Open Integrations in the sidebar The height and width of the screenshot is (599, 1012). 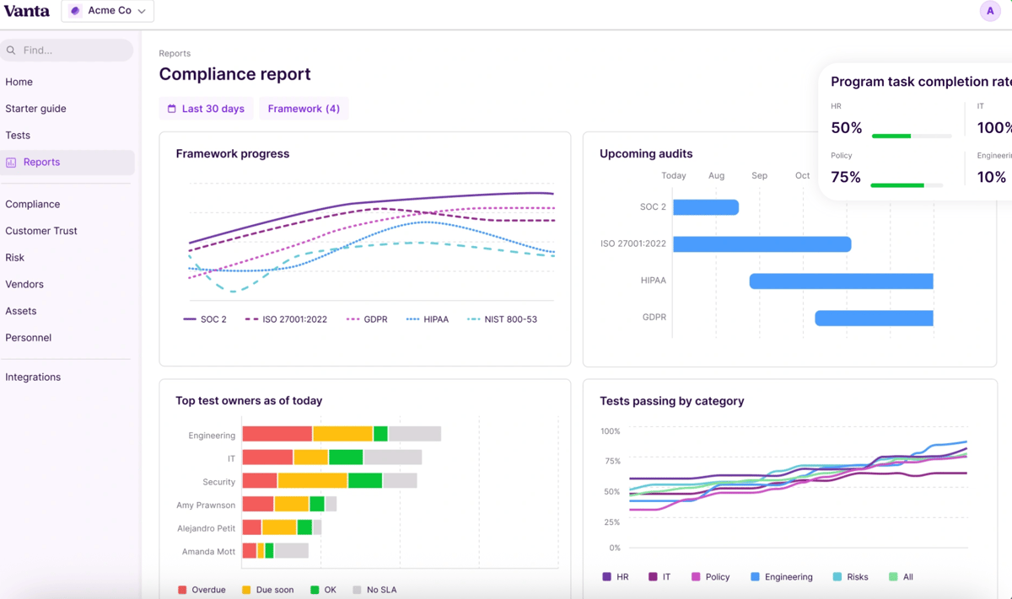point(33,377)
